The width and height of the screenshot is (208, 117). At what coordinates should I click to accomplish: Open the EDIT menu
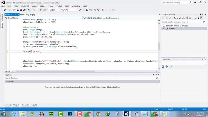9,6
